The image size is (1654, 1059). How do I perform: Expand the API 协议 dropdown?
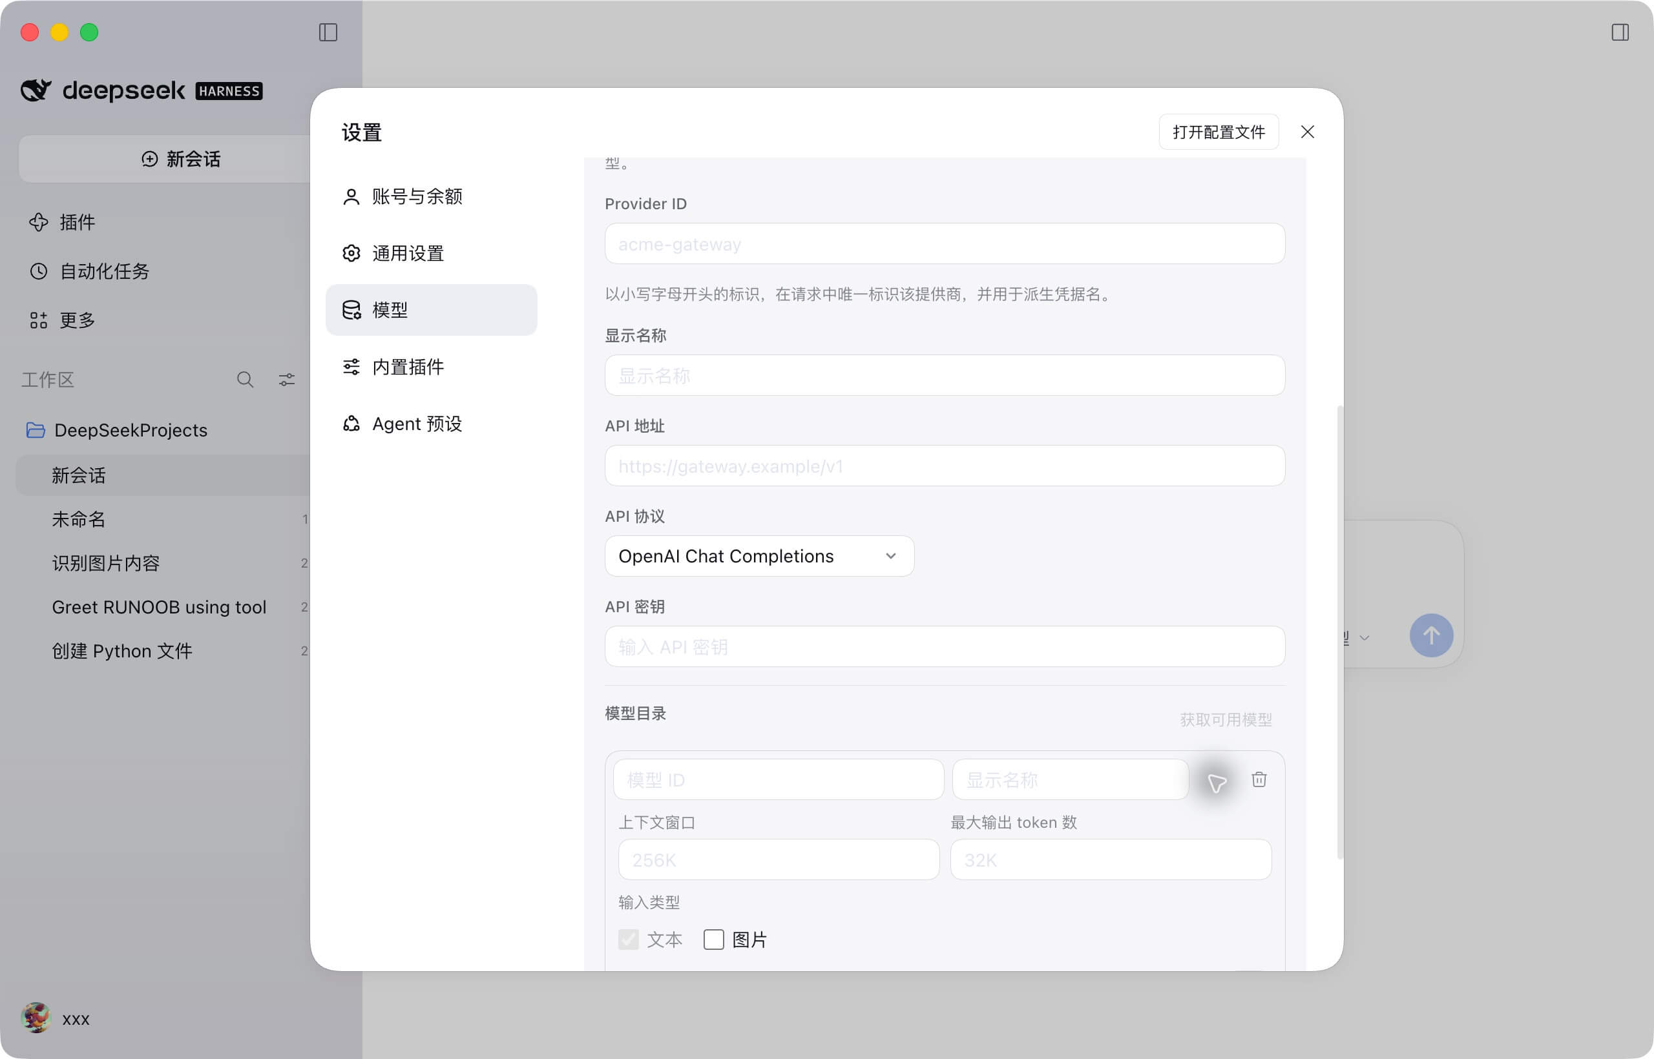759,555
